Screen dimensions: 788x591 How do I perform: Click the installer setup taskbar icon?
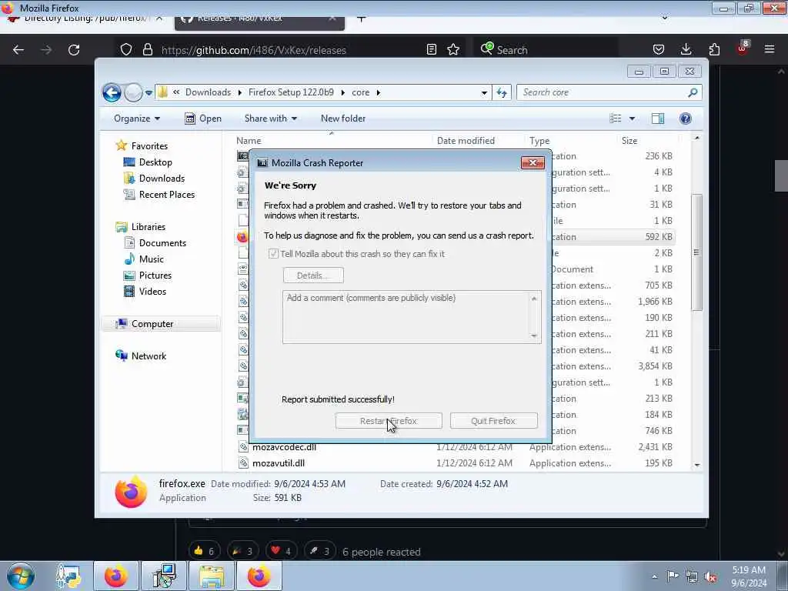point(164,576)
